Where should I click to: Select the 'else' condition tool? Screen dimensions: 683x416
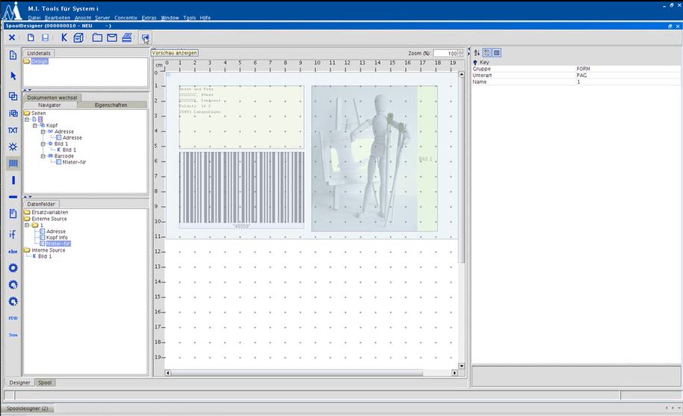13,252
